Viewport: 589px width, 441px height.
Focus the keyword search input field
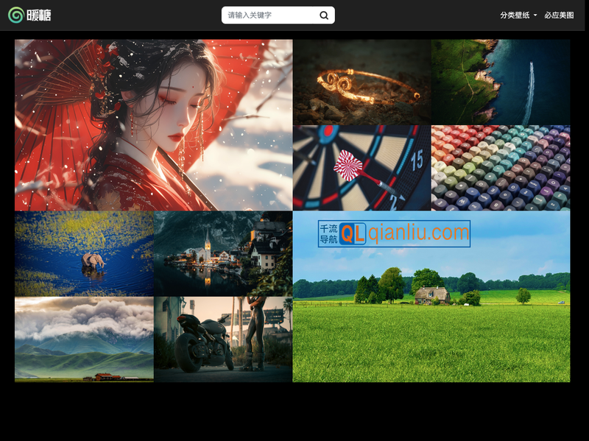[270, 15]
